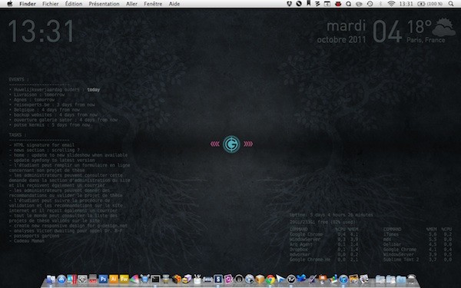461x288 pixels.
Task: Open the Wi-Fi status menu
Action: (391, 4)
